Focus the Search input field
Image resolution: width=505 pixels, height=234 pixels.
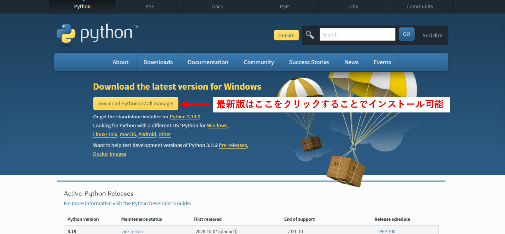(x=357, y=35)
